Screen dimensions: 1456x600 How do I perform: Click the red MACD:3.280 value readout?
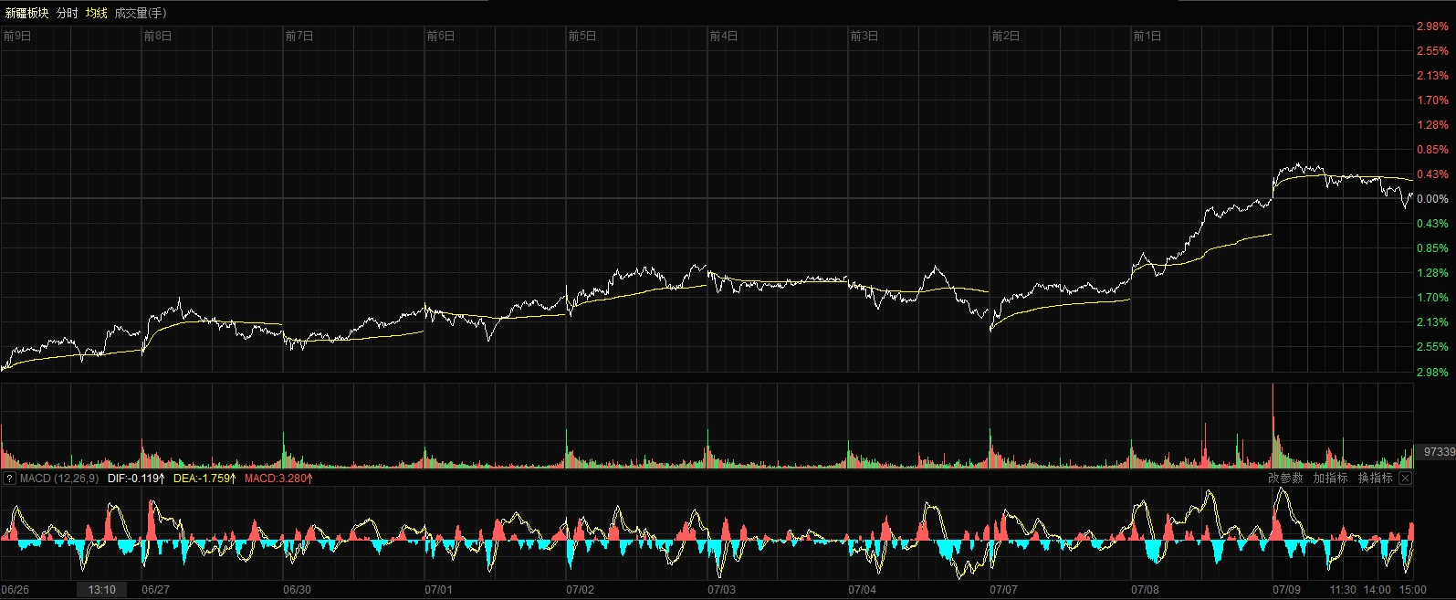pyautogui.click(x=278, y=479)
